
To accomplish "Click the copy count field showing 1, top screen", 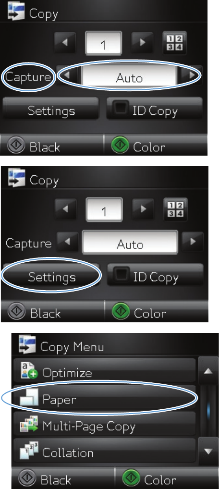I will [103, 43].
